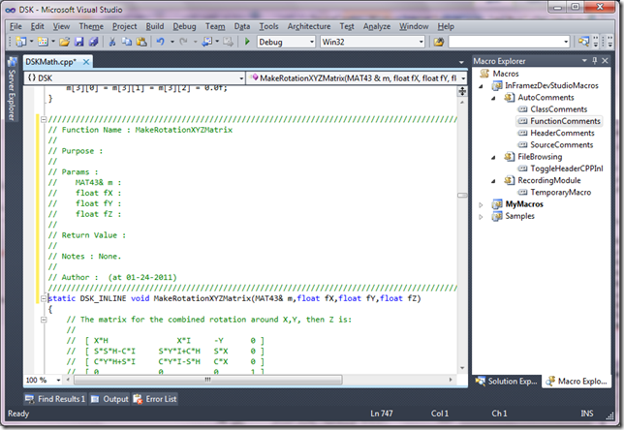Open the Error List tab
624x430 pixels.
tap(155, 399)
